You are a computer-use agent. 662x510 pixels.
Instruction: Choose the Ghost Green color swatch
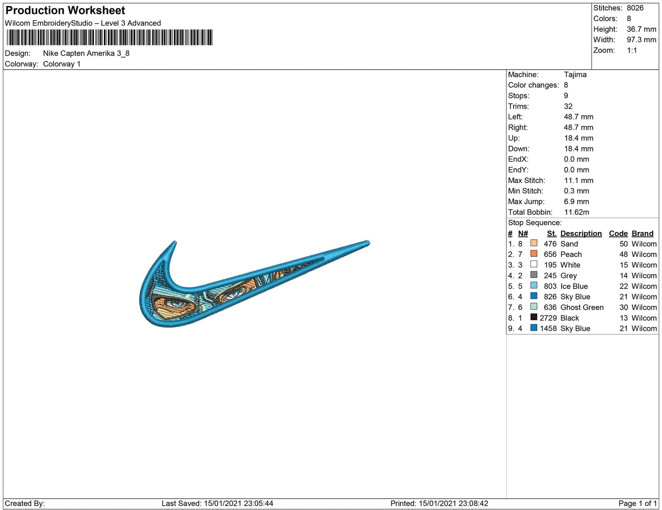pyautogui.click(x=534, y=306)
